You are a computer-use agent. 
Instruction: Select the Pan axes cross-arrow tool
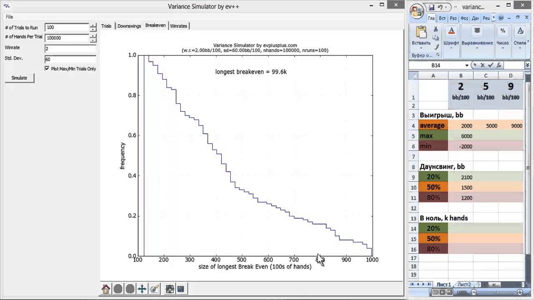[x=142, y=289]
